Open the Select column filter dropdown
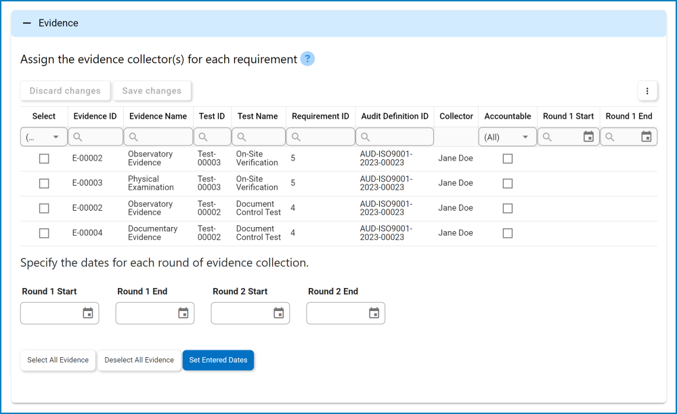The height and width of the screenshot is (414, 677). tap(43, 136)
